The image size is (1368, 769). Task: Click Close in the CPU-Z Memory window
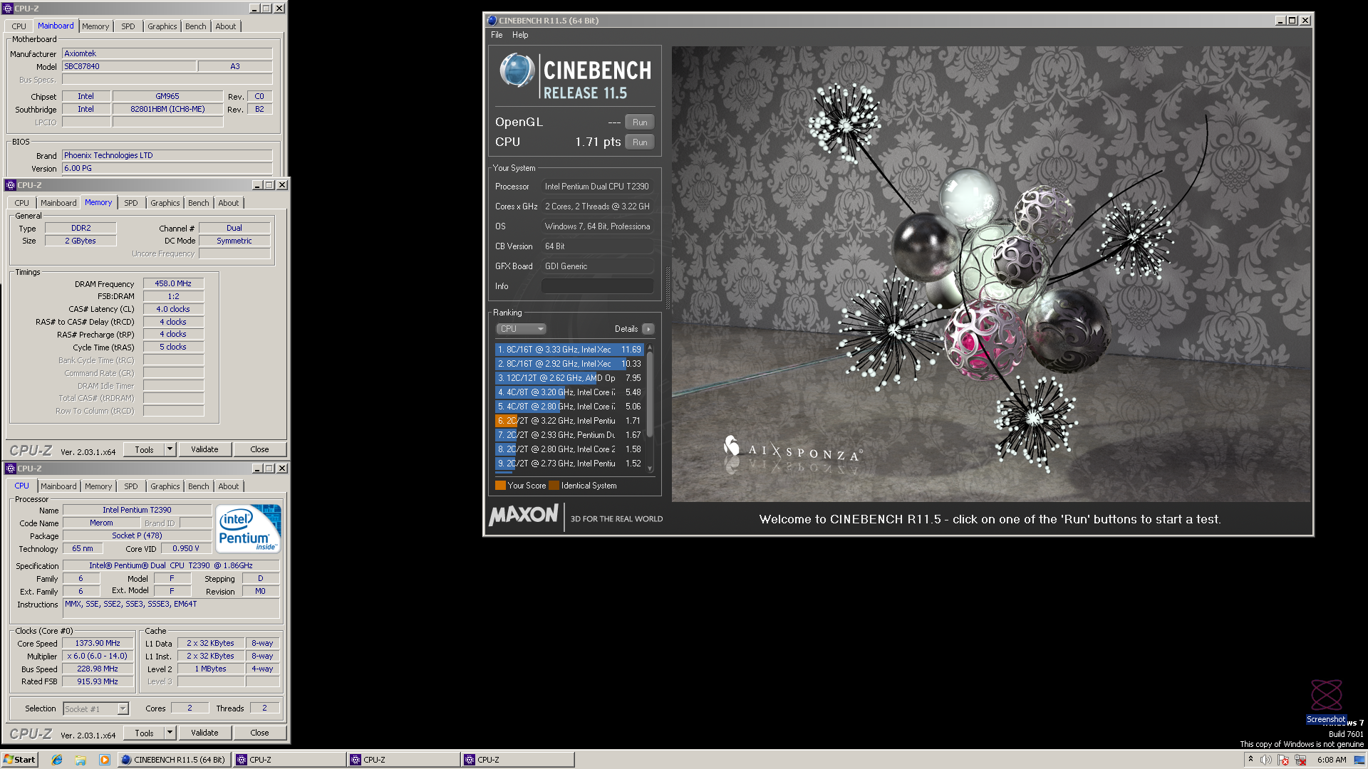pyautogui.click(x=259, y=449)
